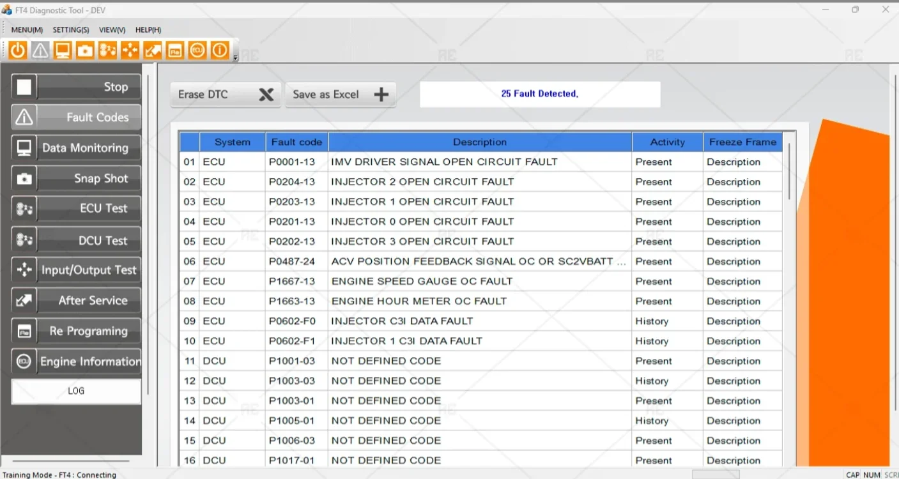This screenshot has height=479, width=899.
Task: Click the Stop button in the sidebar
Action: tap(76, 87)
